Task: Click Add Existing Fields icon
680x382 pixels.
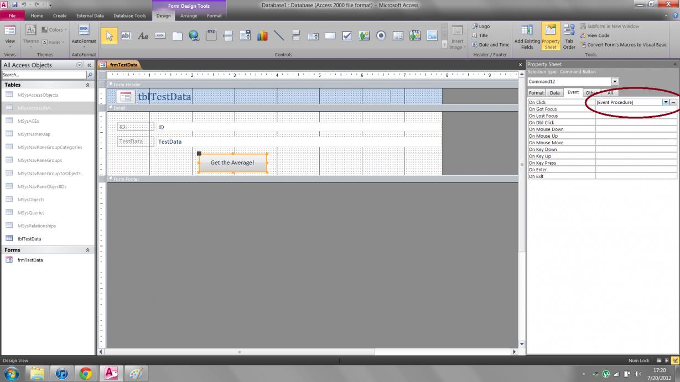Action: click(527, 36)
